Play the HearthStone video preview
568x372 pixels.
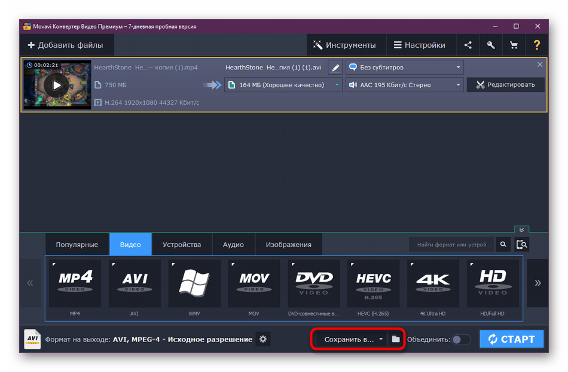point(57,85)
